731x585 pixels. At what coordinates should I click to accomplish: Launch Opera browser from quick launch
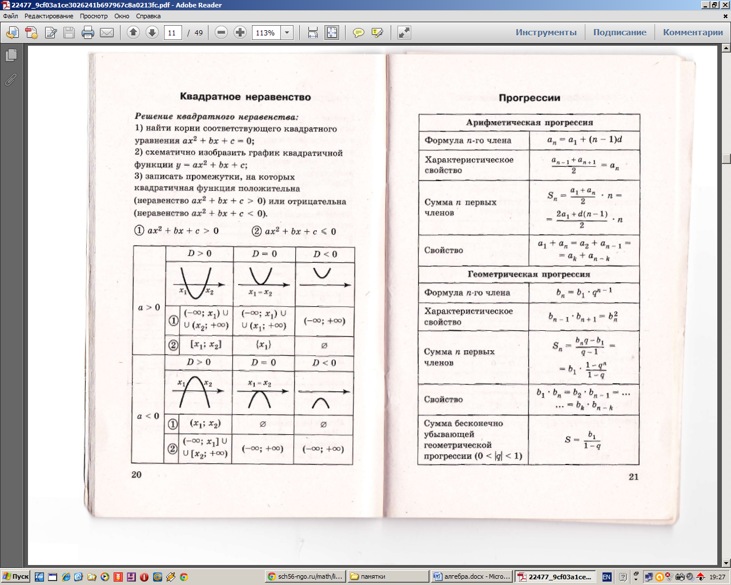pos(144,577)
